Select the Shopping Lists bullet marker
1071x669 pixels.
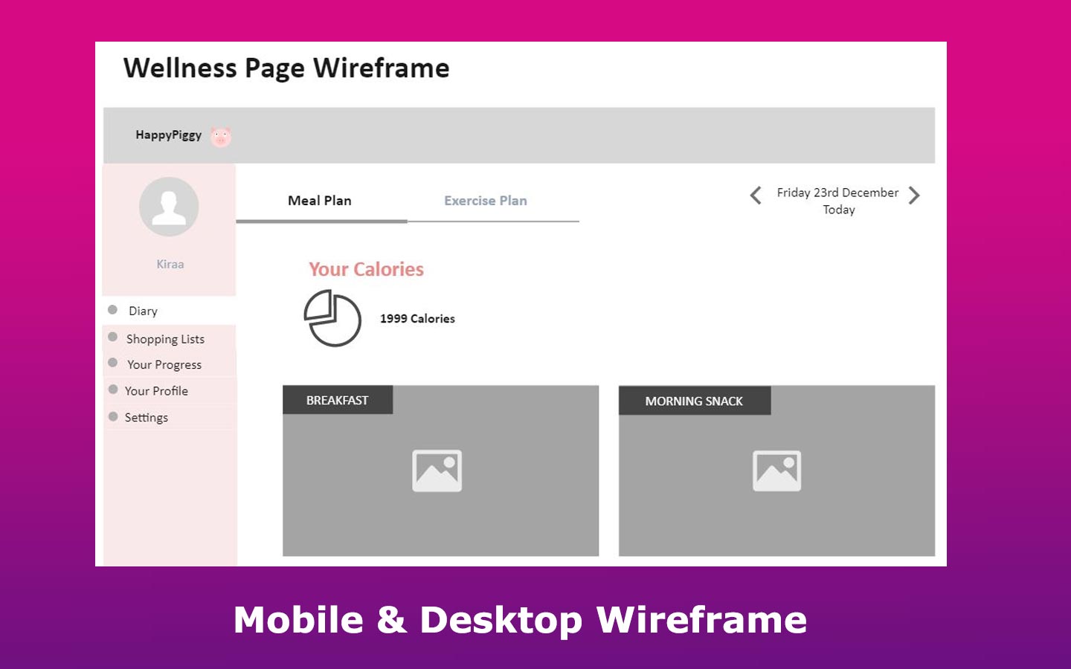tap(113, 337)
